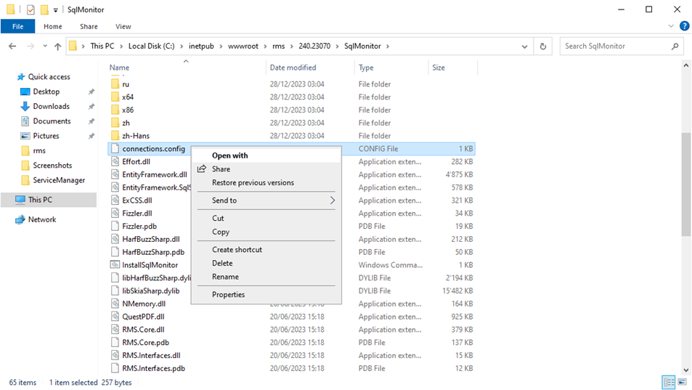Open Quick access in navigation pane

49,77
